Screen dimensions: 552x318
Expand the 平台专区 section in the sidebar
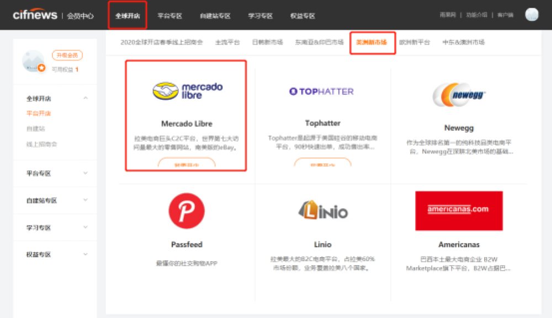[85, 173]
